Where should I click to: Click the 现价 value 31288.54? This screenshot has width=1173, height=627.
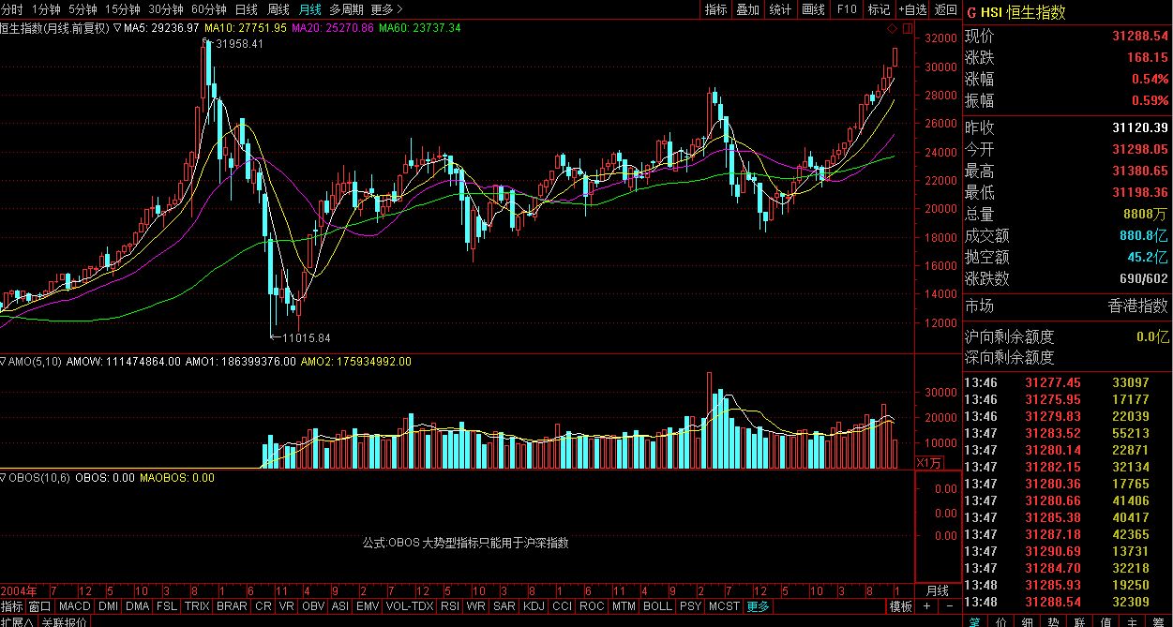tap(1140, 37)
